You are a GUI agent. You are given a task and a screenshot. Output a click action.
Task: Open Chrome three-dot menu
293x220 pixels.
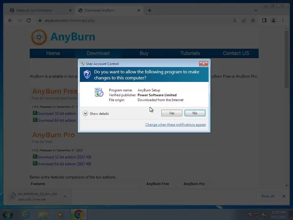pos(283,20)
